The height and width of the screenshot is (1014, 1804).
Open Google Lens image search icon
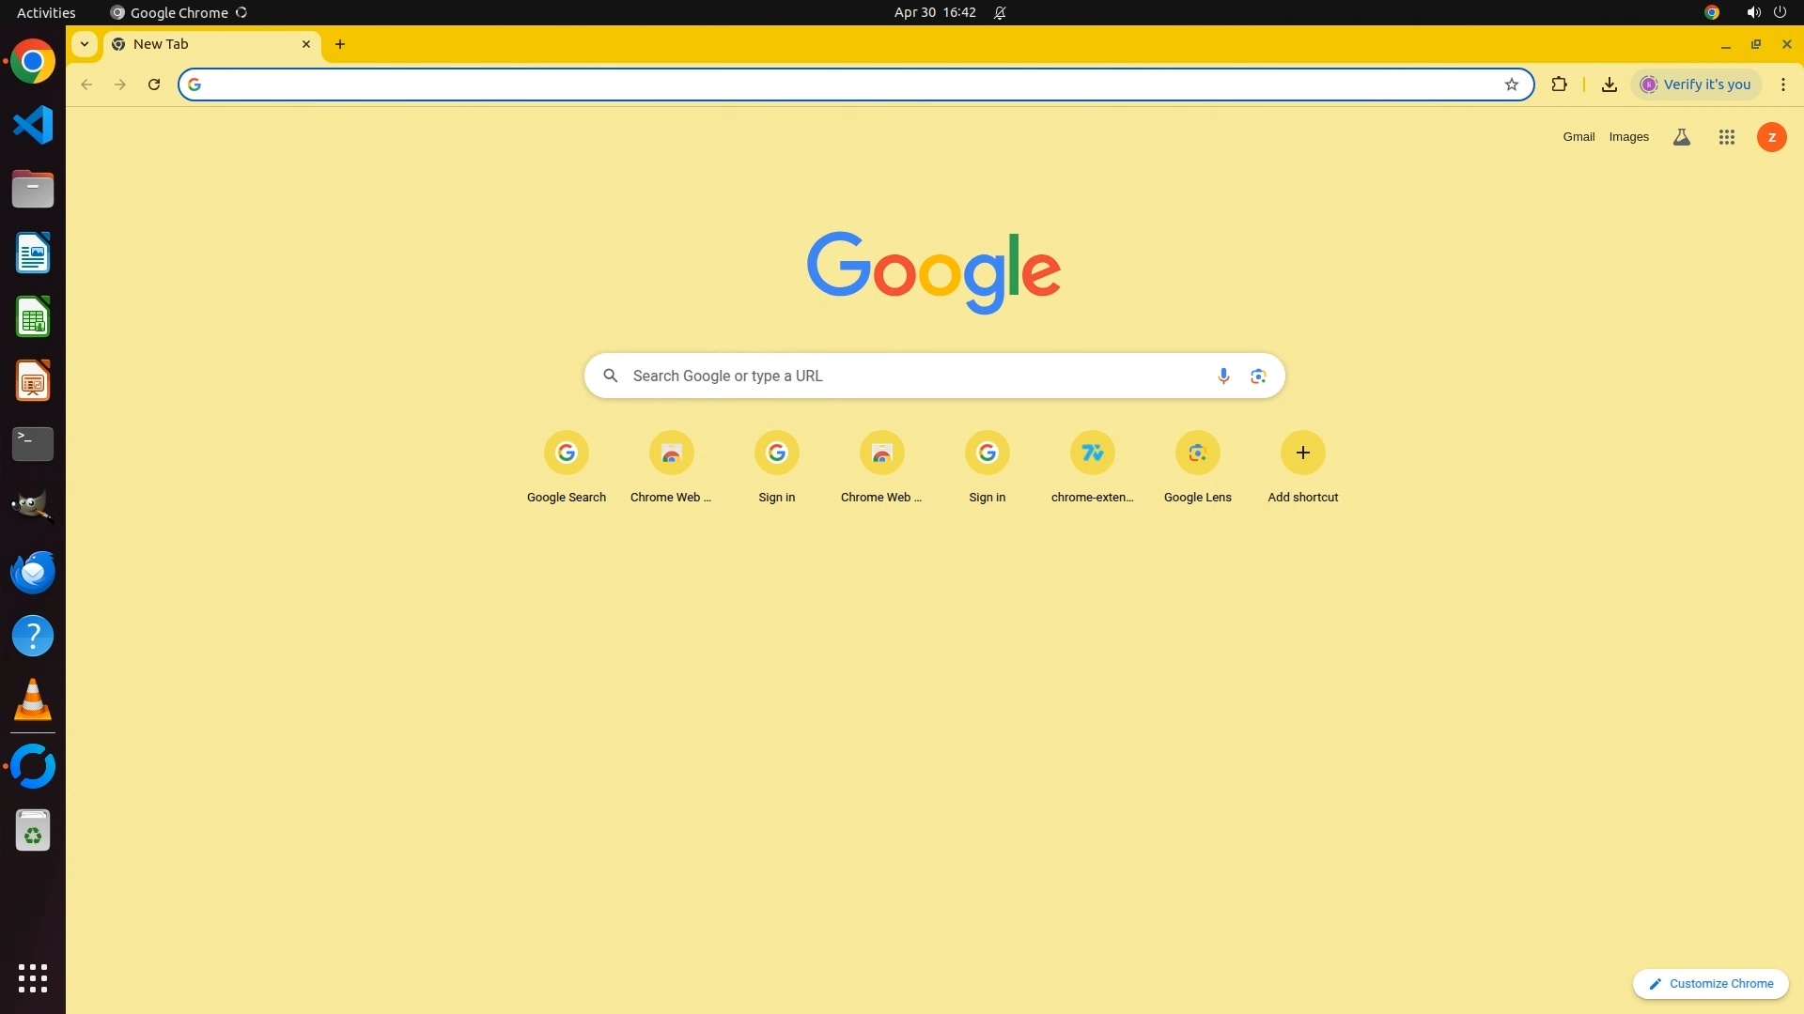point(1258,376)
